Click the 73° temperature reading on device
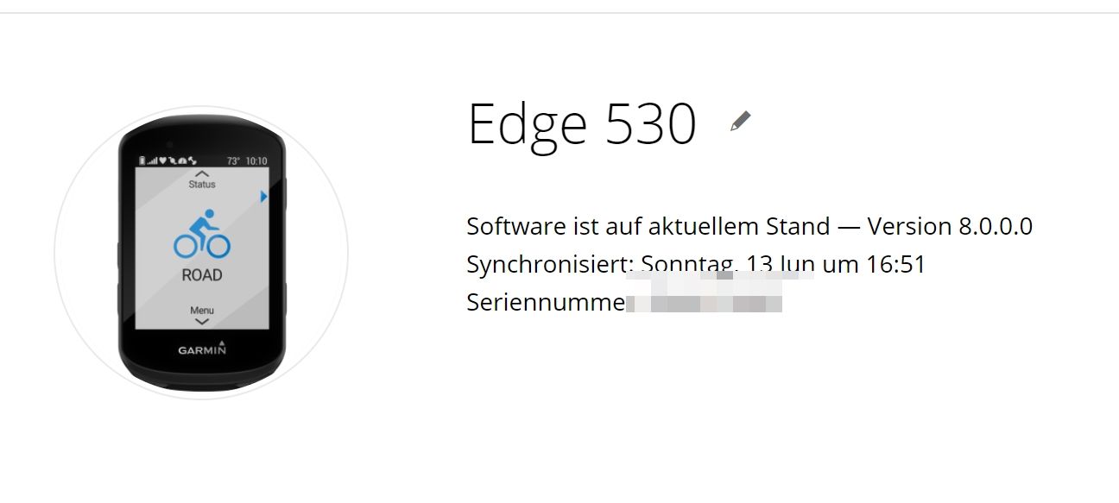The height and width of the screenshot is (503, 1119). coord(233,161)
